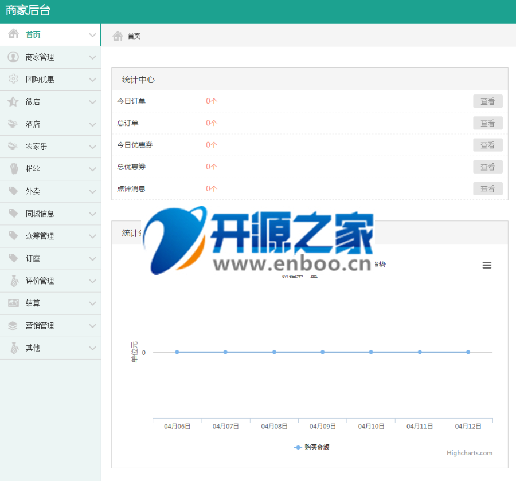Click the 粉丝 hand icon
Image resolution: width=516 pixels, height=481 pixels.
pos(14,169)
